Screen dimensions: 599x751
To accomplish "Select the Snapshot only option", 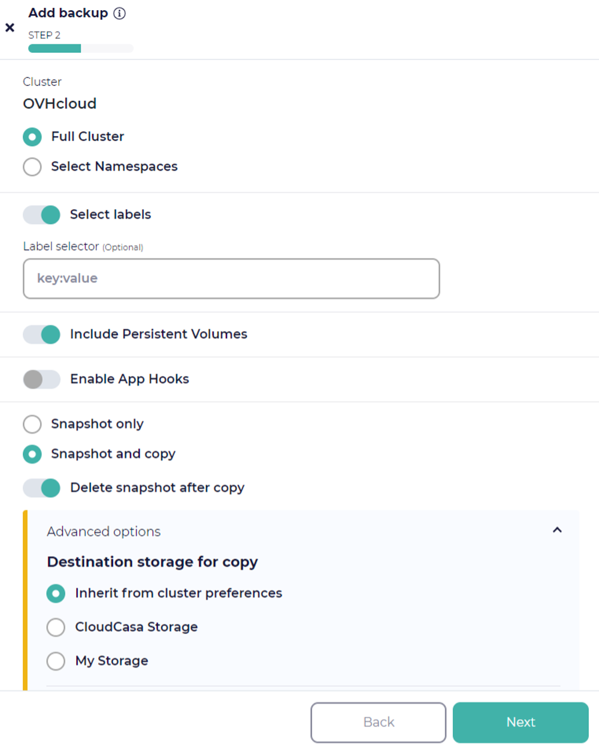I will tap(32, 424).
